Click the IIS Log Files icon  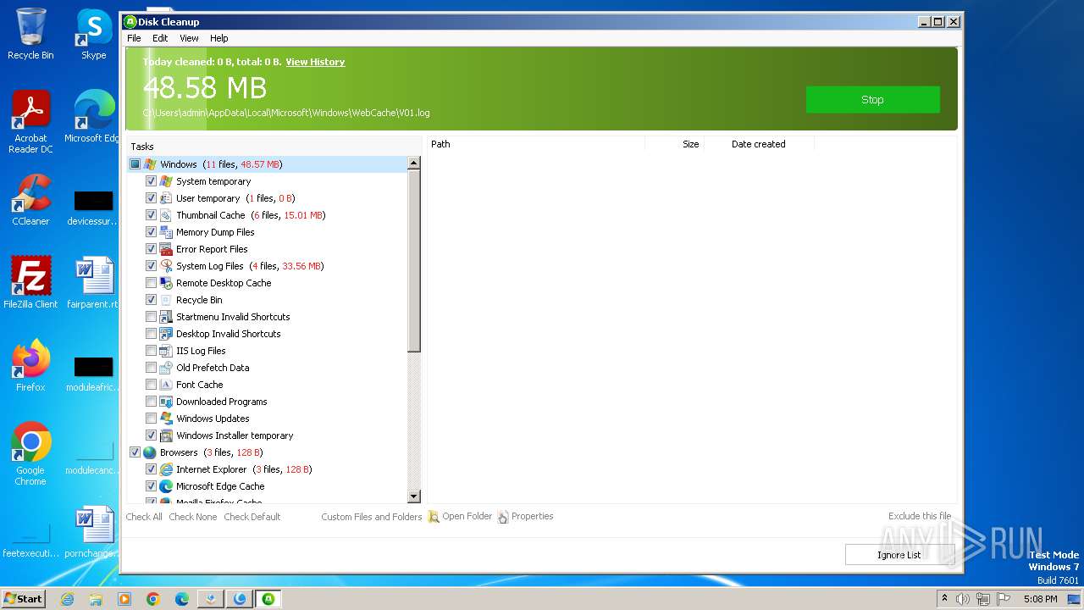(x=167, y=351)
